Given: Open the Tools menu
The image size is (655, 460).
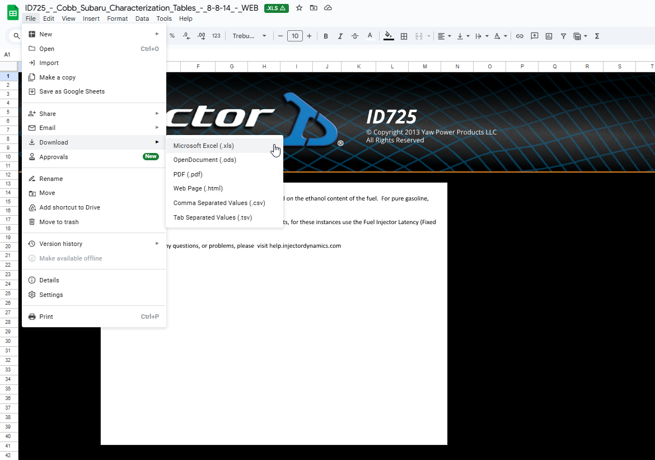Looking at the screenshot, I should pos(164,18).
